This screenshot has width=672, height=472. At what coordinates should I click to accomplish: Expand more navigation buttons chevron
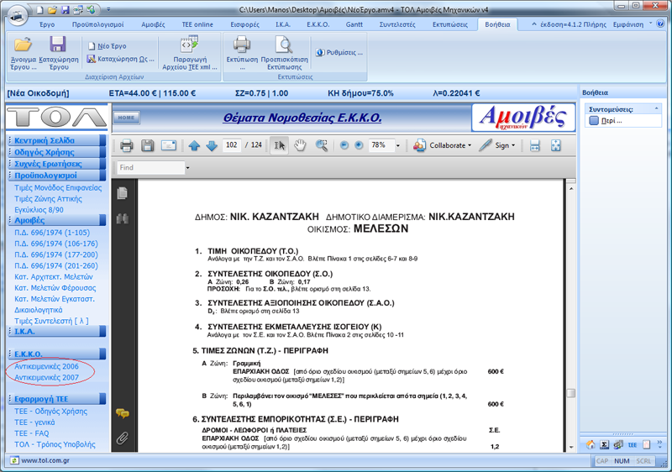[659, 443]
